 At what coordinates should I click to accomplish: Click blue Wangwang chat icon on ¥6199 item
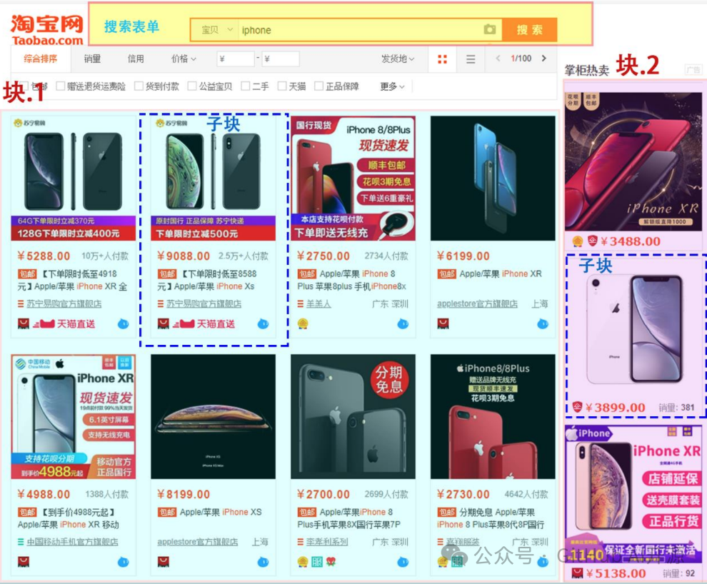pyautogui.click(x=543, y=323)
